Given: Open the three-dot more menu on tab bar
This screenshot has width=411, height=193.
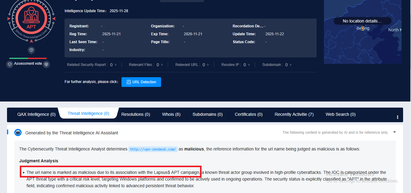Looking at the screenshot, I should point(398,117).
